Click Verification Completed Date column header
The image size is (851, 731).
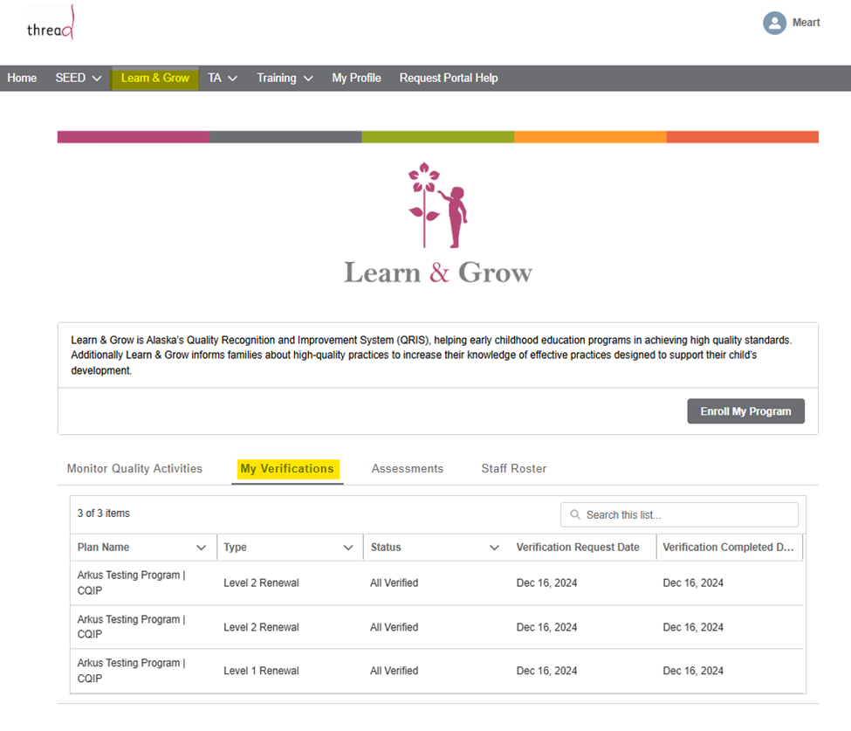(x=728, y=548)
